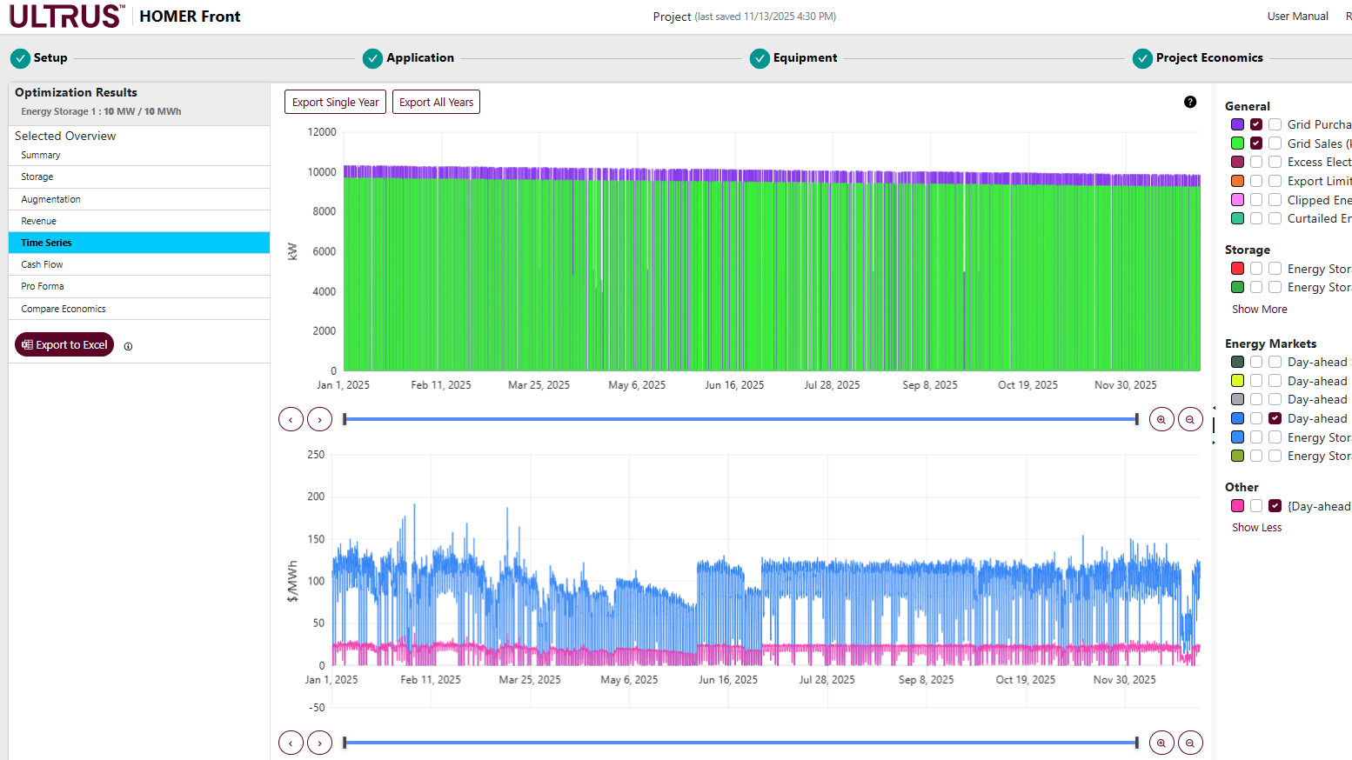This screenshot has width=1352, height=760.
Task: Click Export All Years button
Action: [436, 102]
